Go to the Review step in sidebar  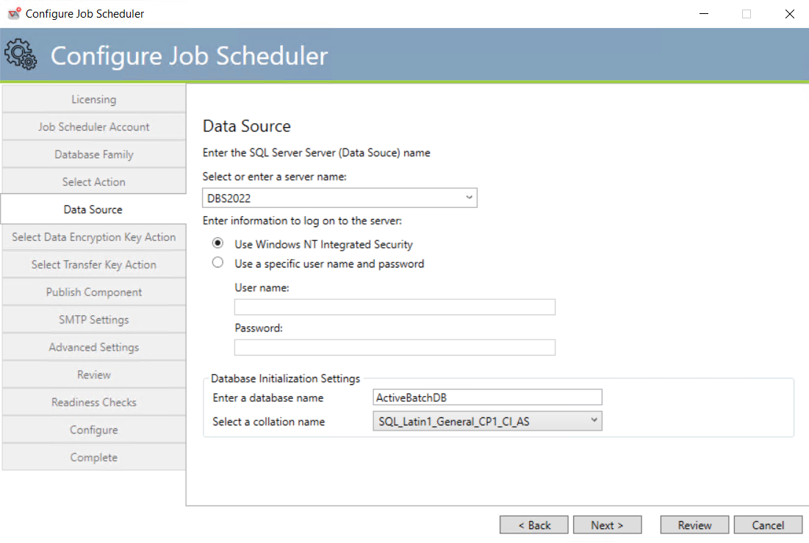[x=94, y=375]
